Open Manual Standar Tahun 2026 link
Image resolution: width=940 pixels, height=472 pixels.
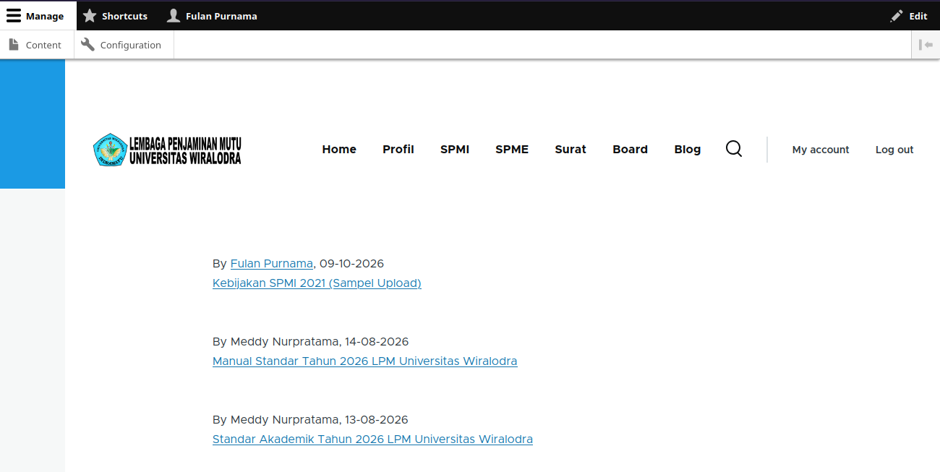tap(365, 361)
